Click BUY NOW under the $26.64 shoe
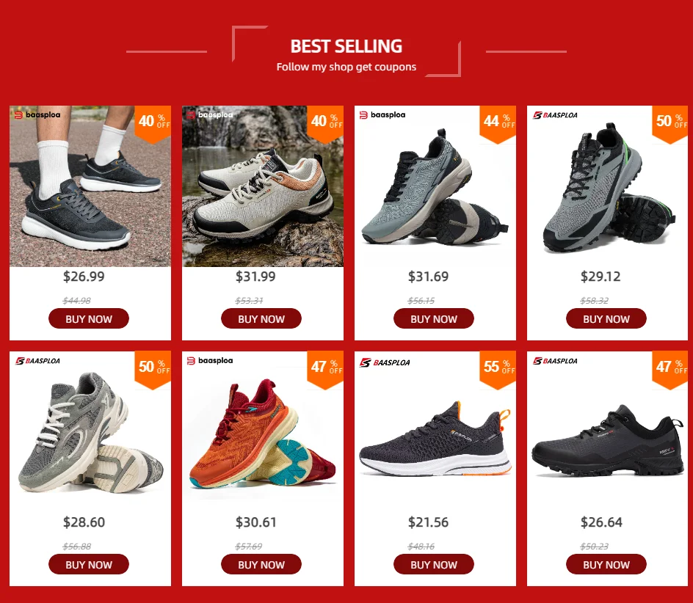Screen dimensions: 693x603 606,564
